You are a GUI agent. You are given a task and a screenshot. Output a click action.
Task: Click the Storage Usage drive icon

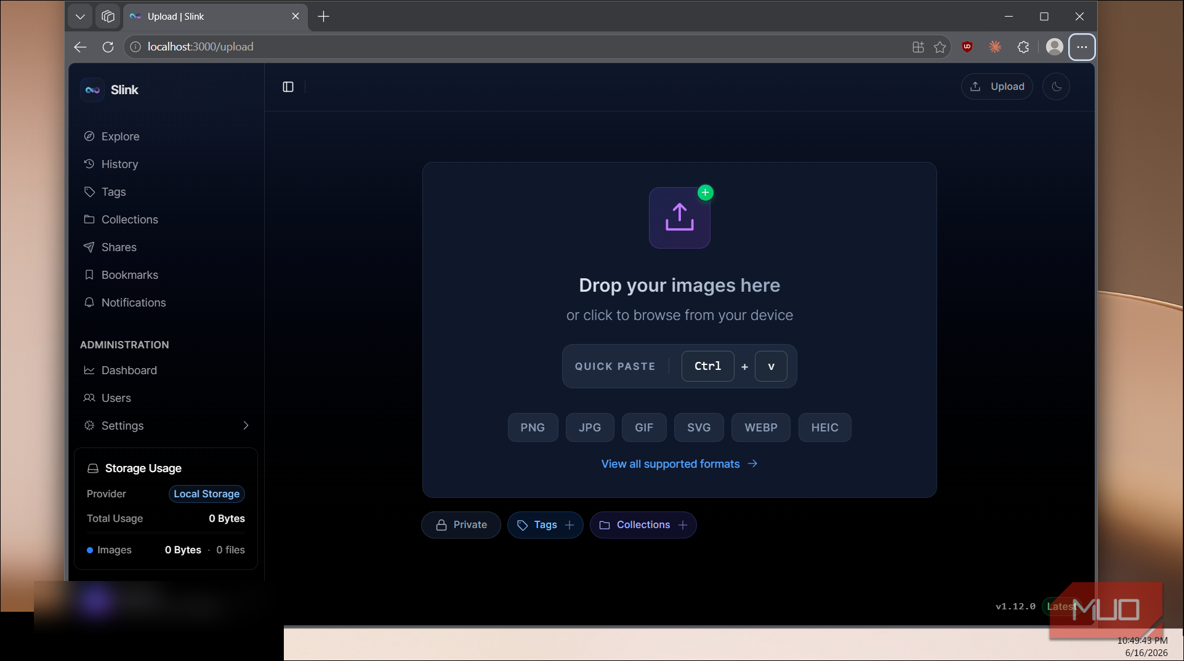(93, 469)
